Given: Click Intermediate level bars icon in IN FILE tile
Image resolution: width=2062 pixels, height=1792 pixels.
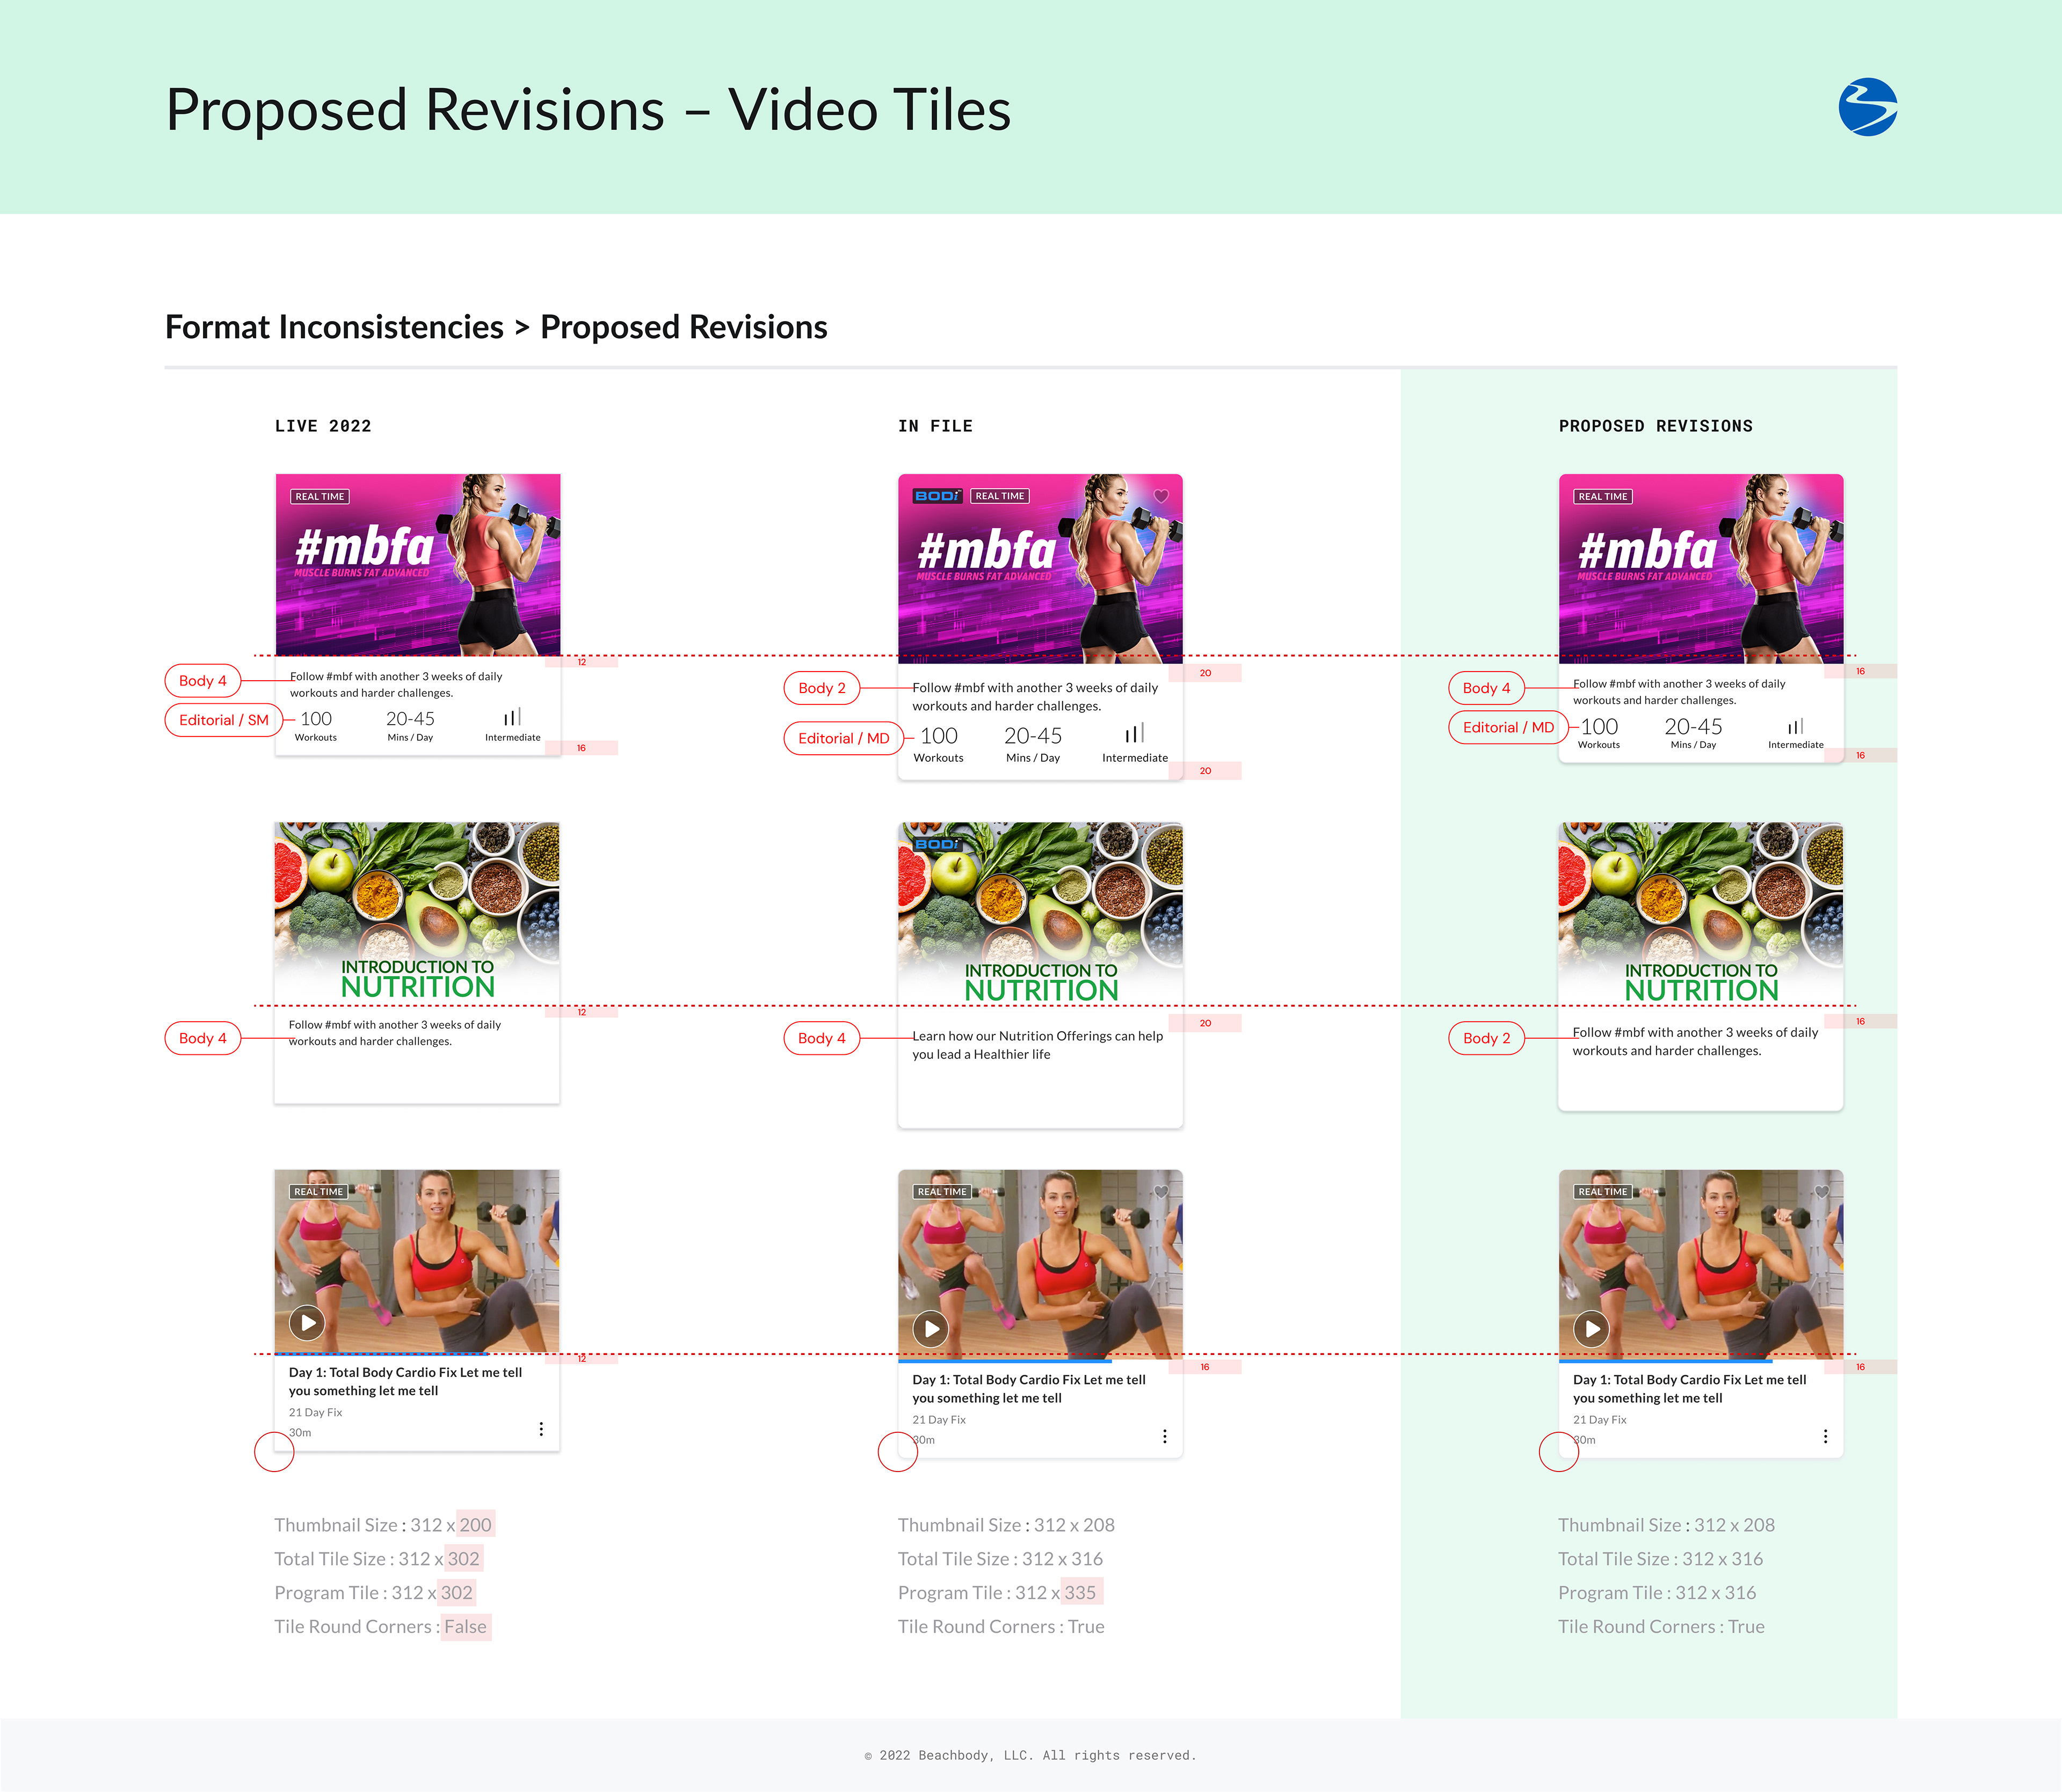Looking at the screenshot, I should (1134, 733).
